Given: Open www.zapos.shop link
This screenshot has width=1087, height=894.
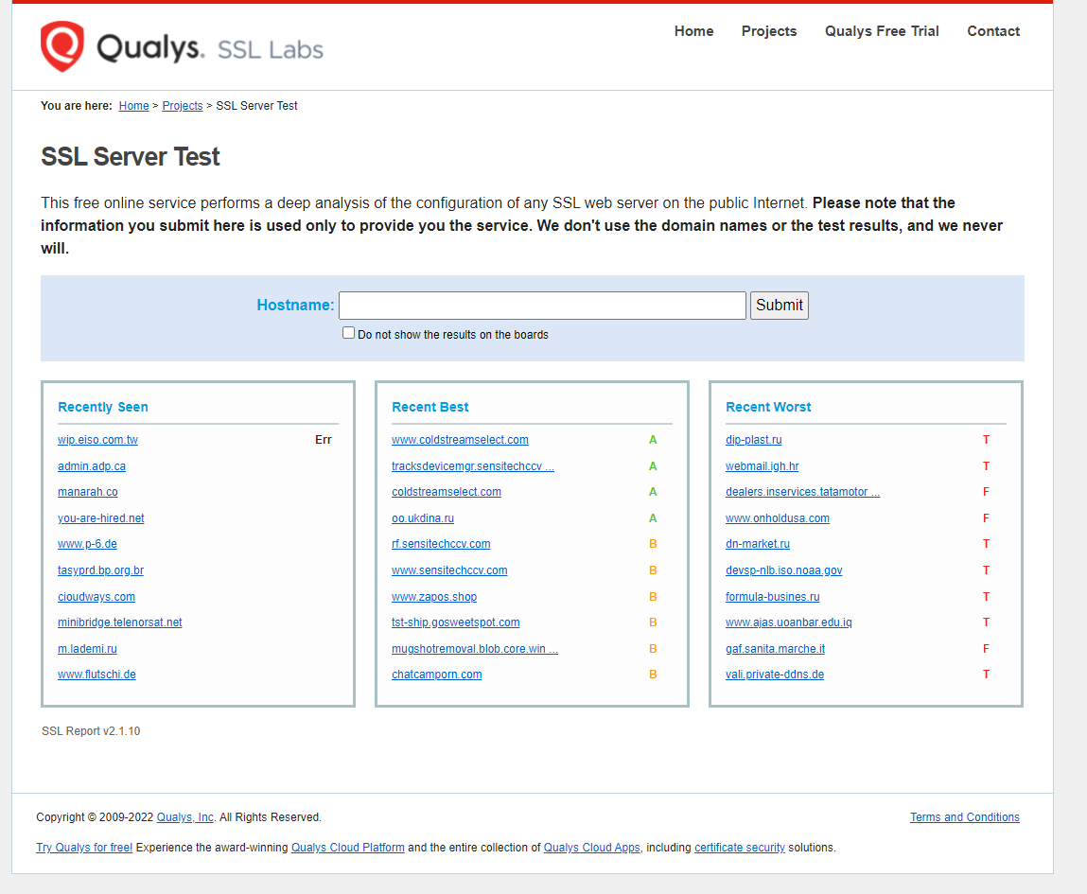Looking at the screenshot, I should [x=434, y=596].
